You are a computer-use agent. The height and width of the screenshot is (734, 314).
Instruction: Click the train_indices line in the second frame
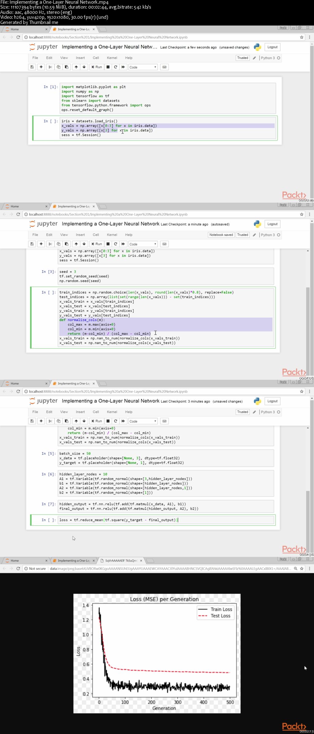point(147,292)
